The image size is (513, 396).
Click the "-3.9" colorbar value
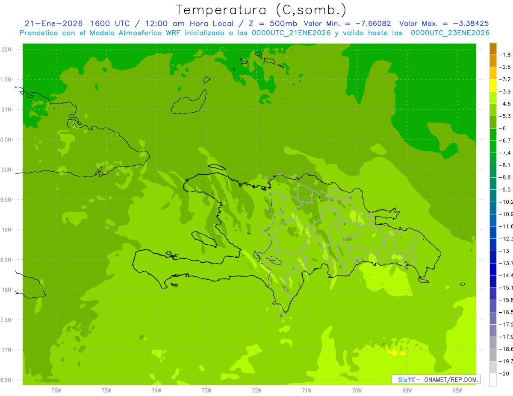tap(505, 91)
